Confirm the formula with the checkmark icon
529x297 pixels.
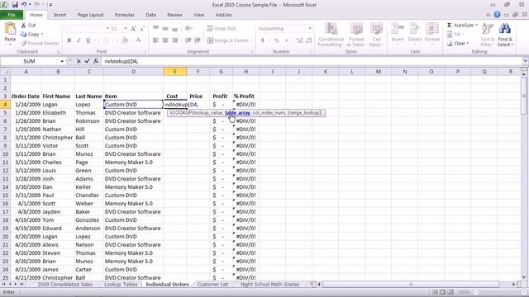pos(87,61)
